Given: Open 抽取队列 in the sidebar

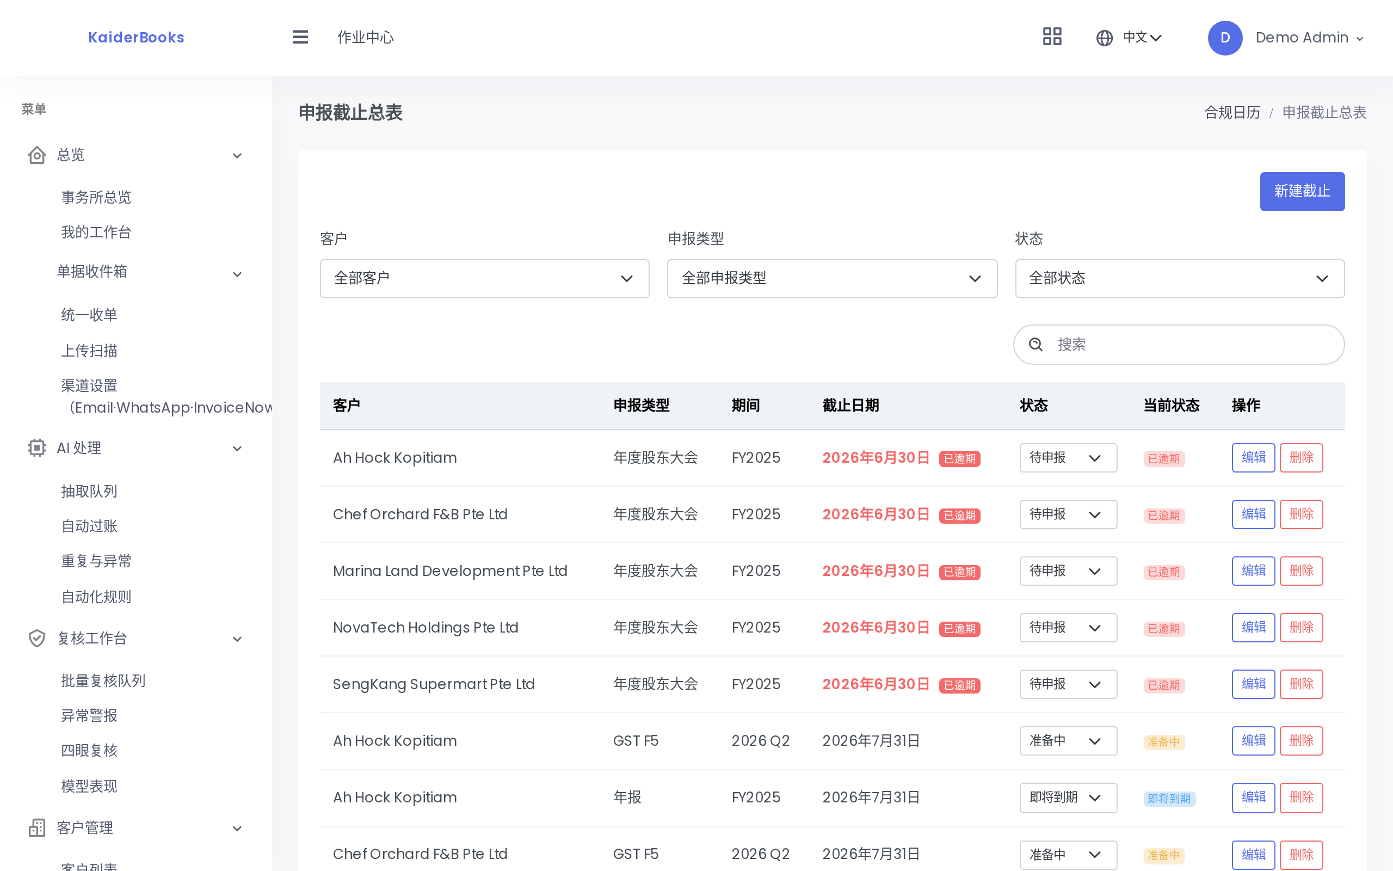Looking at the screenshot, I should [89, 491].
